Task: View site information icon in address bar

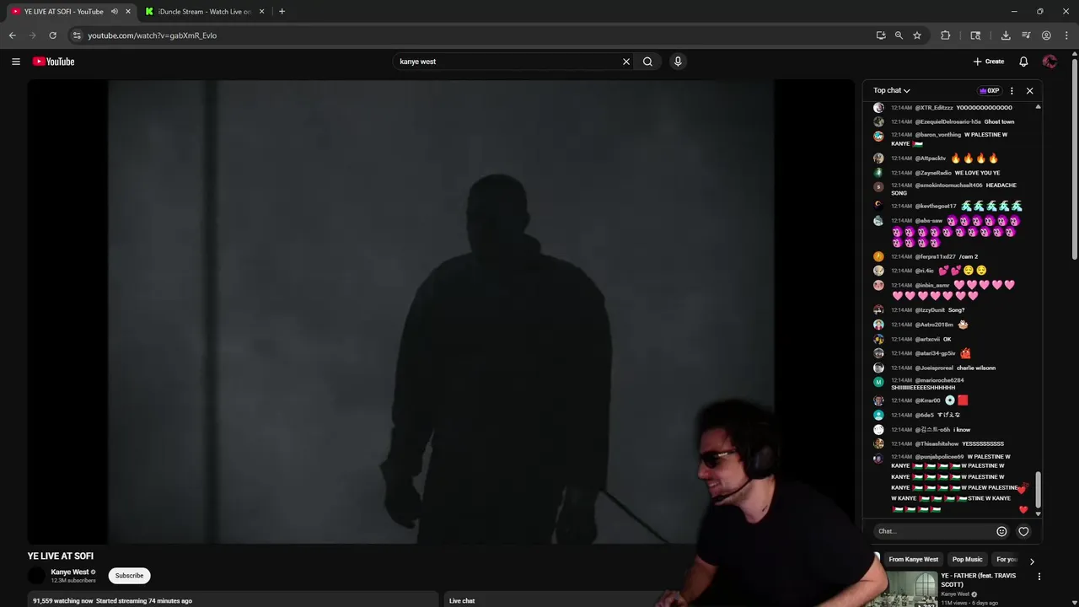Action: 77,35
